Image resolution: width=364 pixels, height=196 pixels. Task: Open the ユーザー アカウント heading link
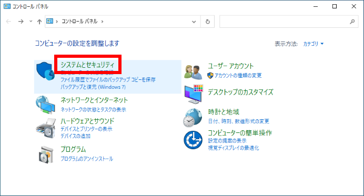230,66
